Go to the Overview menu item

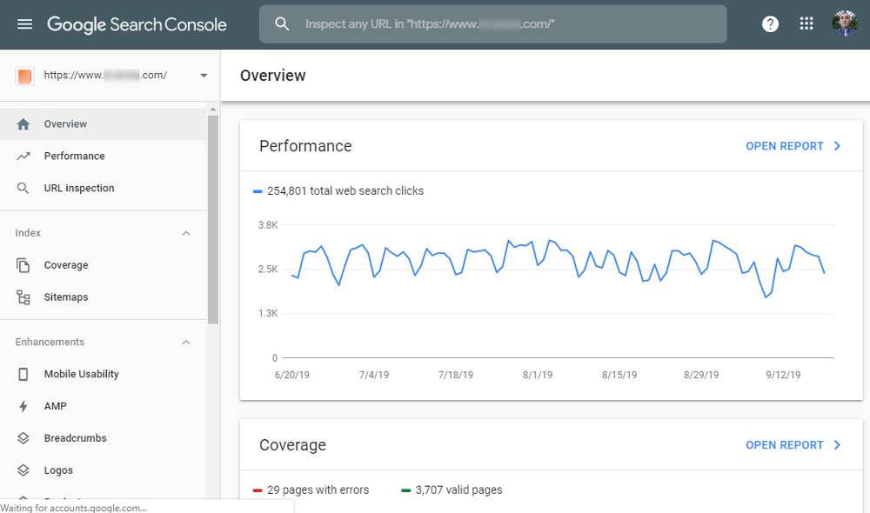pos(104,124)
